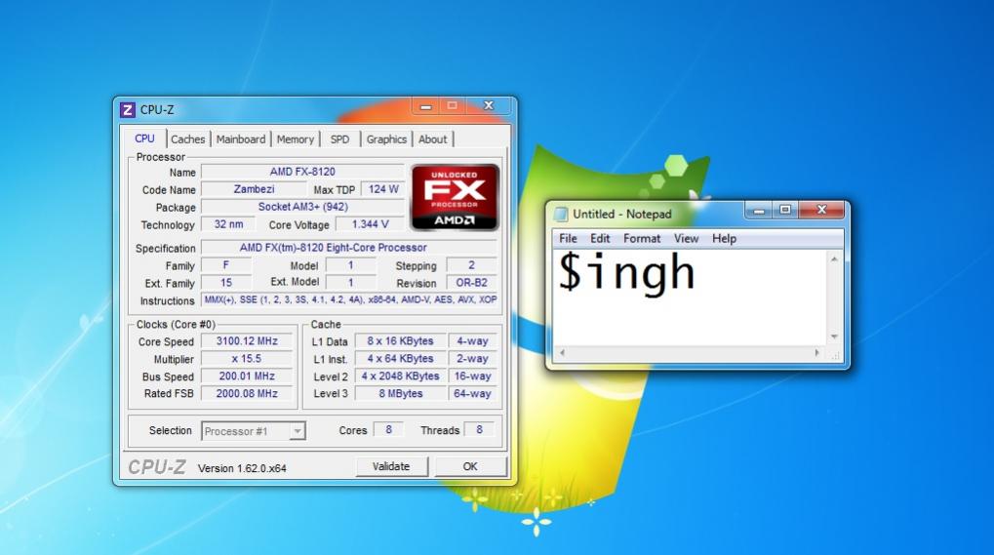Open the SPD tab
The image size is (994, 555).
[x=339, y=139]
